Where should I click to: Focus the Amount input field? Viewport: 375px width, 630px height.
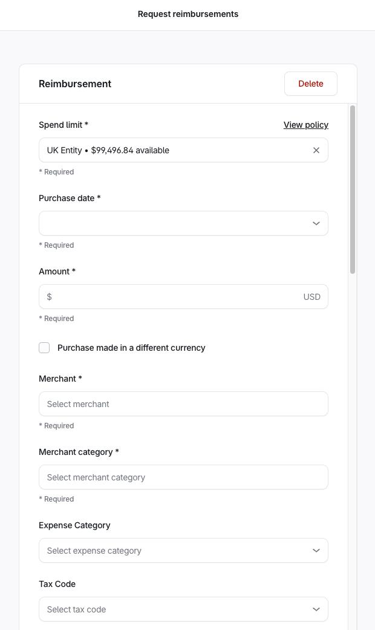[x=175, y=297]
